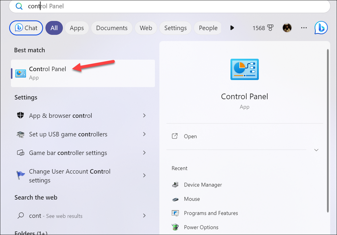The height and width of the screenshot is (235, 337).
Task: Switch to the Web filter tab
Action: (146, 28)
